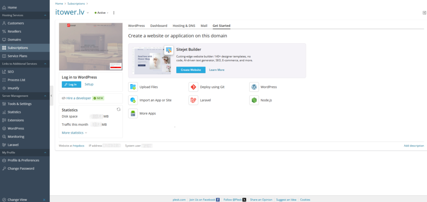Click the Create Website button
The height and width of the screenshot is (202, 427).
coord(191,70)
